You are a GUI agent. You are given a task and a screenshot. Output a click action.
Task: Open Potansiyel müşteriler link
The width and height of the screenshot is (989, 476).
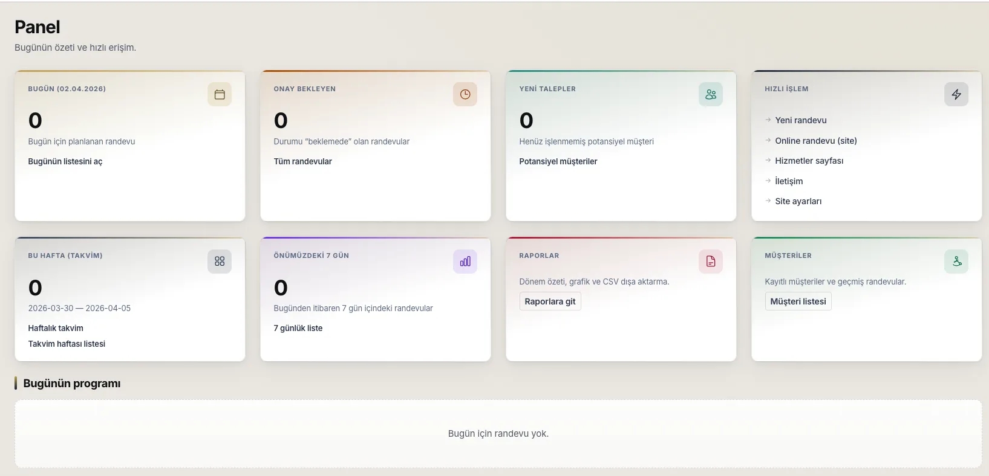[558, 161]
